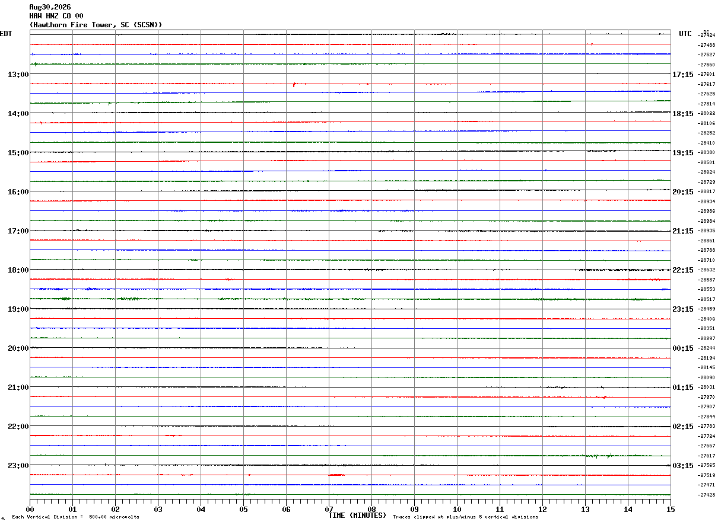Screen dimensions: 718x525
Task: Click minute 05 on the time axis
Action: coord(243,510)
